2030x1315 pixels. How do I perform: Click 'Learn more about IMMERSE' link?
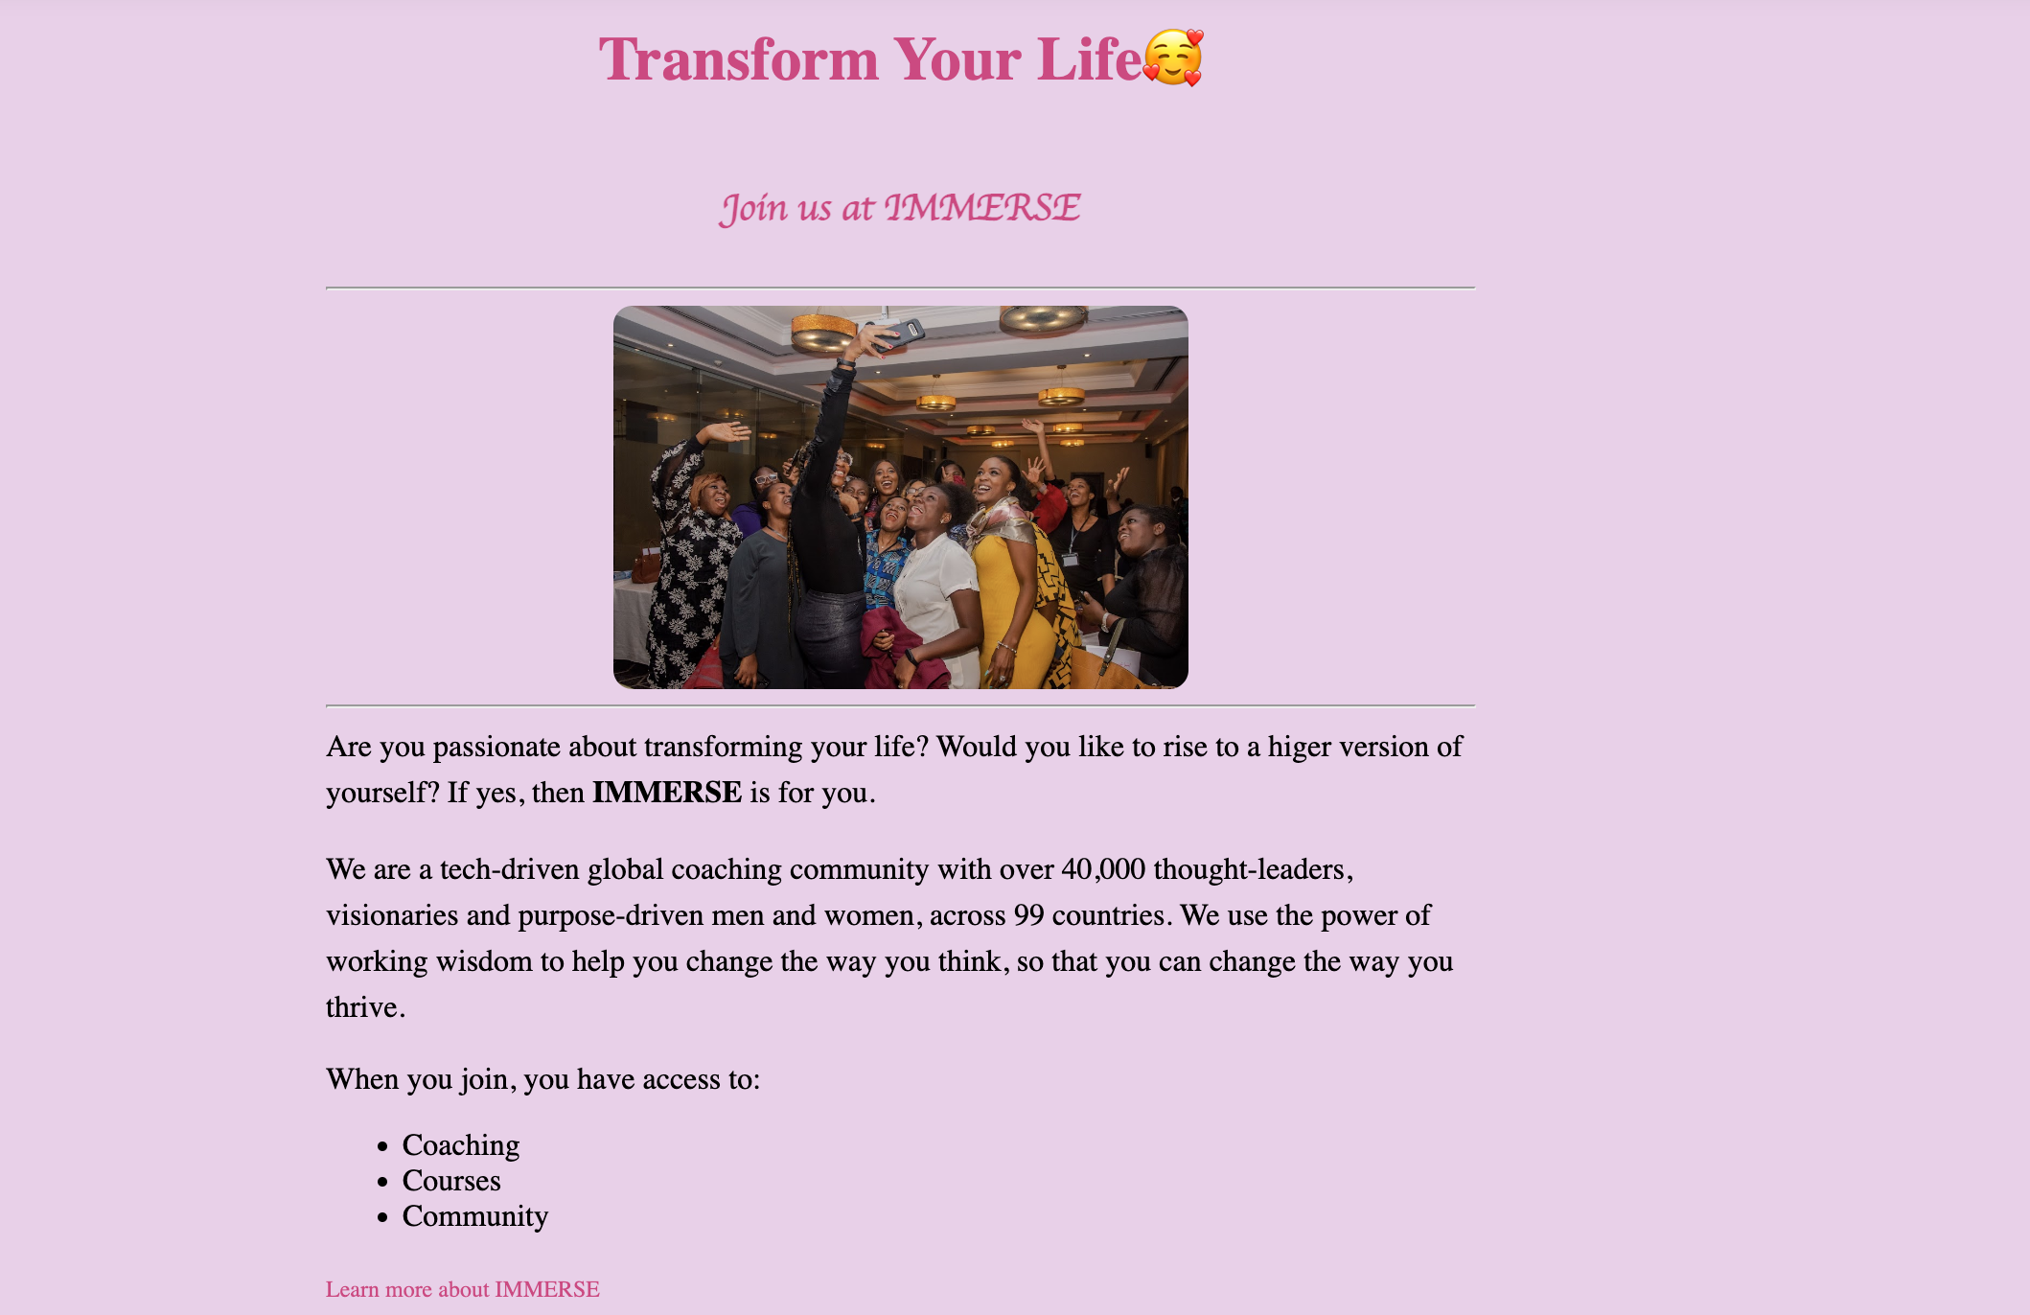tap(462, 1287)
